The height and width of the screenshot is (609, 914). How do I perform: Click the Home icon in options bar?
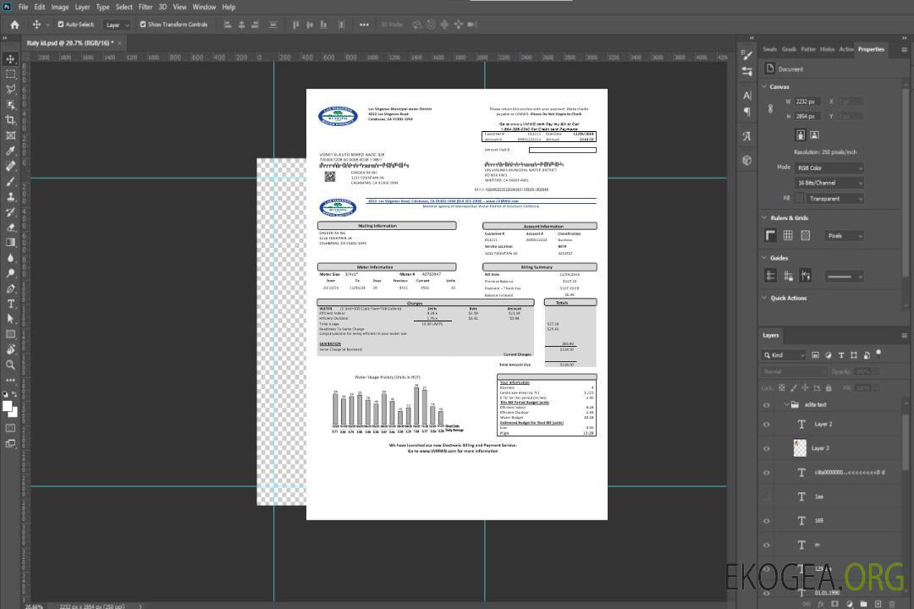click(14, 25)
